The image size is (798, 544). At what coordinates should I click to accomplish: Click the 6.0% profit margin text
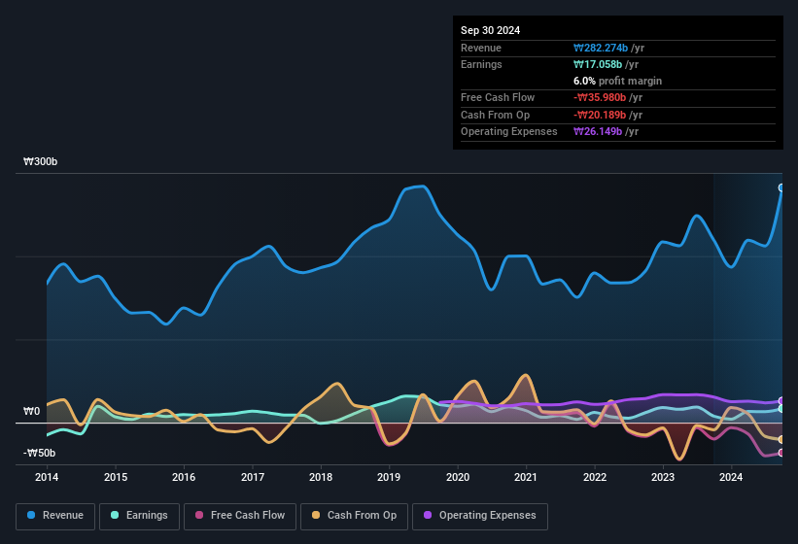tap(617, 81)
